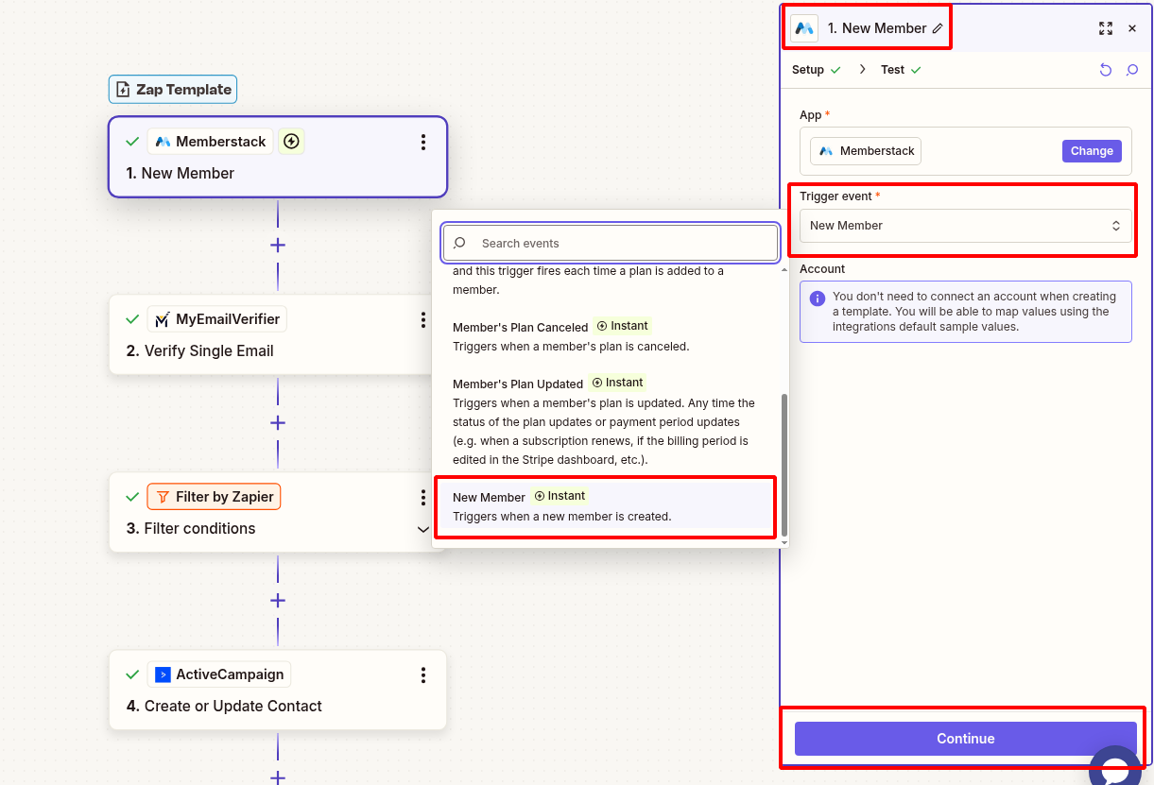Click the undo arrow icon in the Setup panel
The width and height of the screenshot is (1154, 785).
tap(1106, 69)
